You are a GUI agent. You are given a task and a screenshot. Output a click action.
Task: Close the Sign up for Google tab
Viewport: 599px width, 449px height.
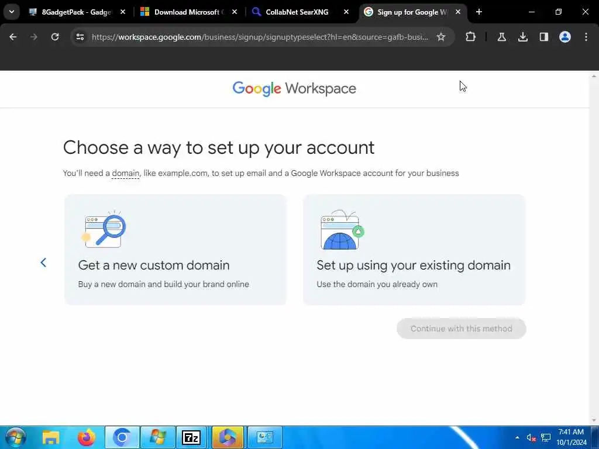click(457, 12)
